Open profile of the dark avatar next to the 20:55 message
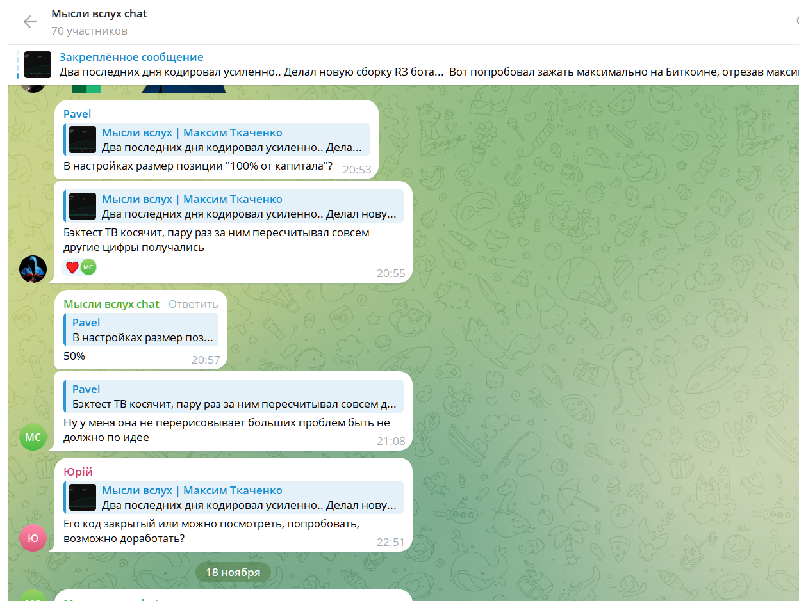Screen dimensions: 799x601 point(33,269)
